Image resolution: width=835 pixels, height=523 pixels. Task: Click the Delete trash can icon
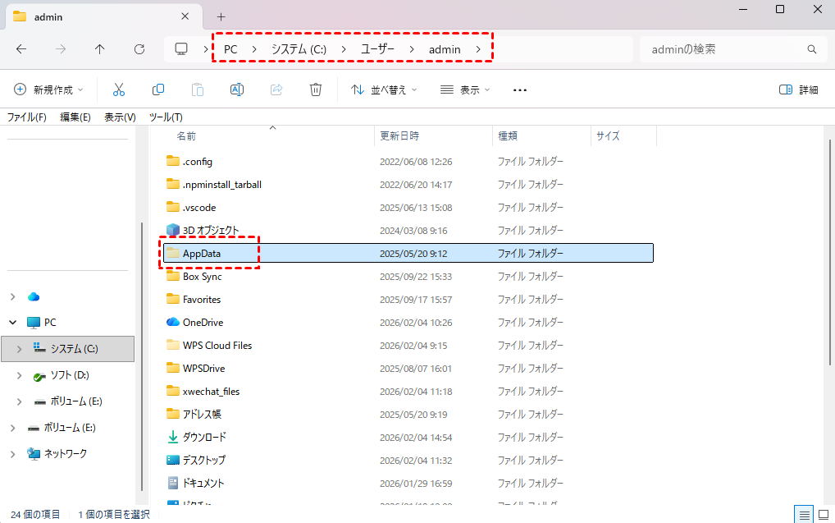click(x=315, y=89)
